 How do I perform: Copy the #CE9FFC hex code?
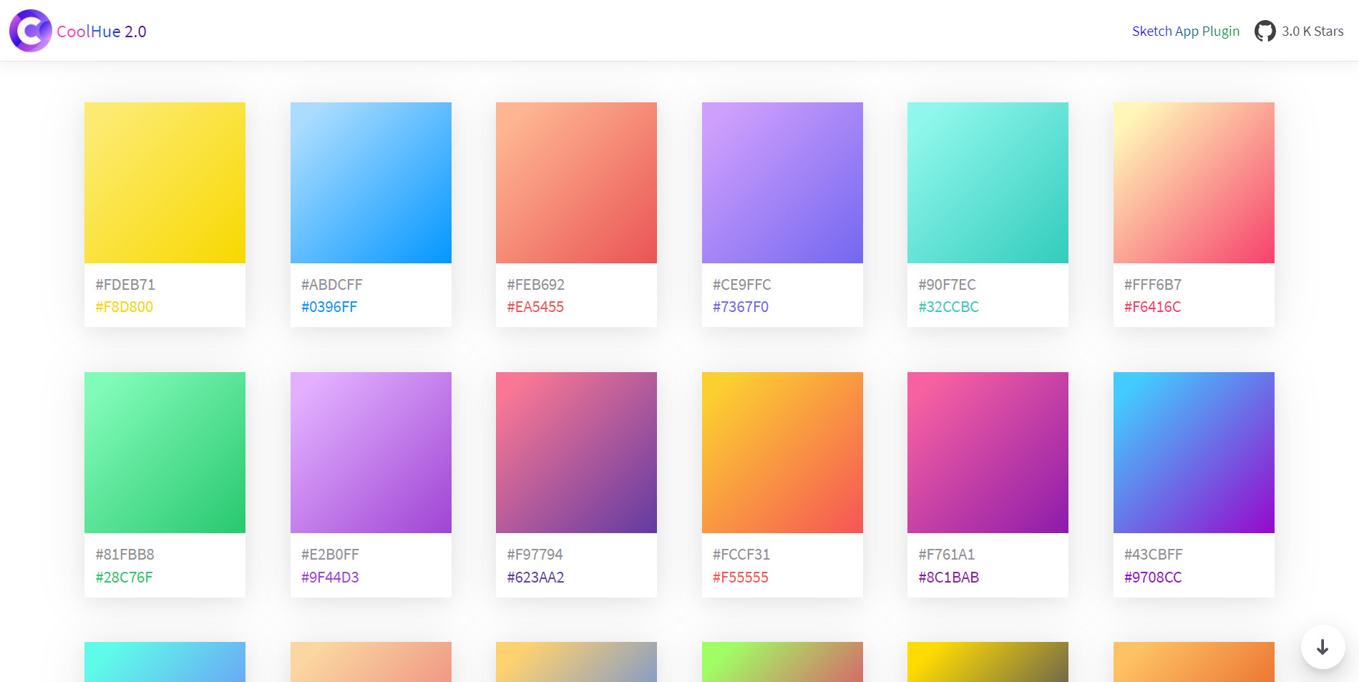tap(742, 285)
